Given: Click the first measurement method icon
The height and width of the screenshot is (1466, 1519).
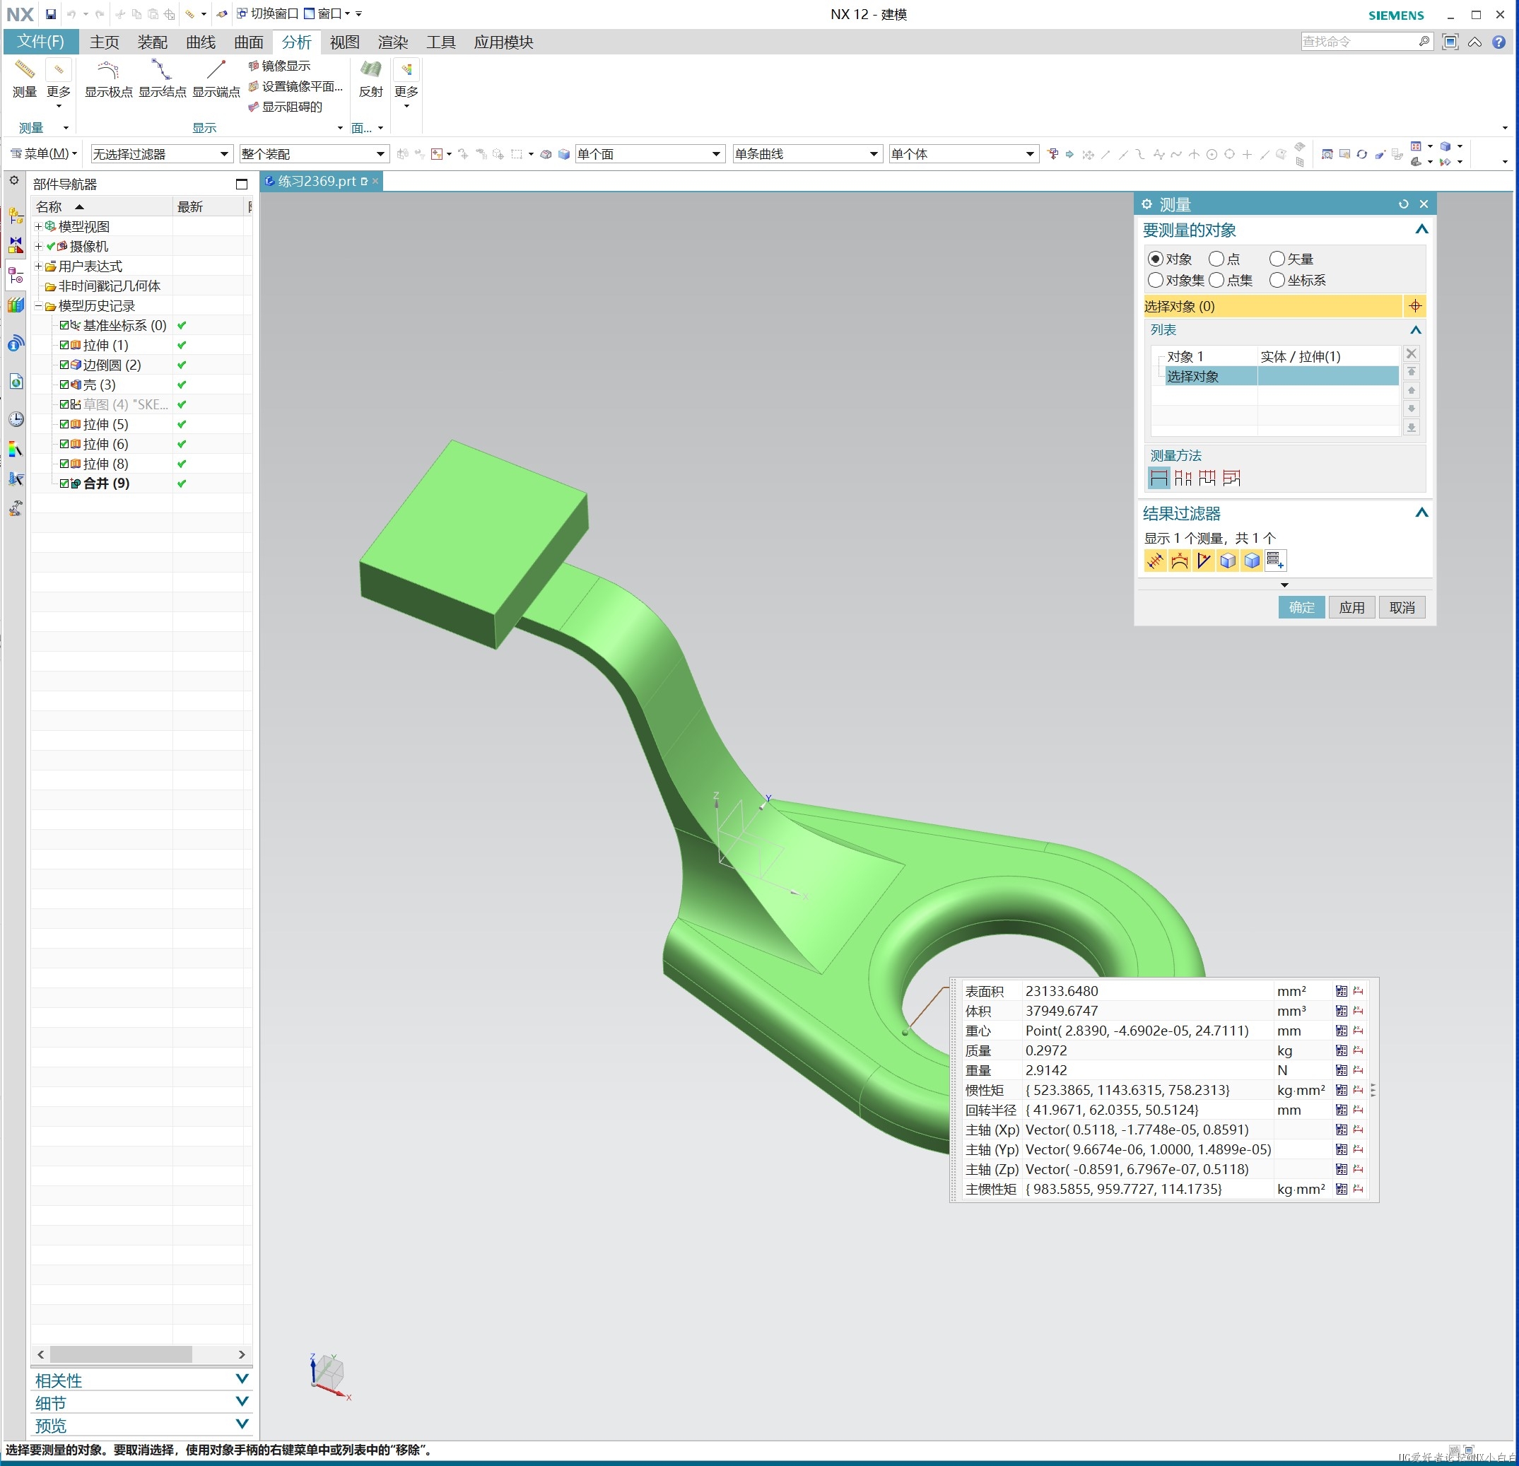Looking at the screenshot, I should 1158,478.
